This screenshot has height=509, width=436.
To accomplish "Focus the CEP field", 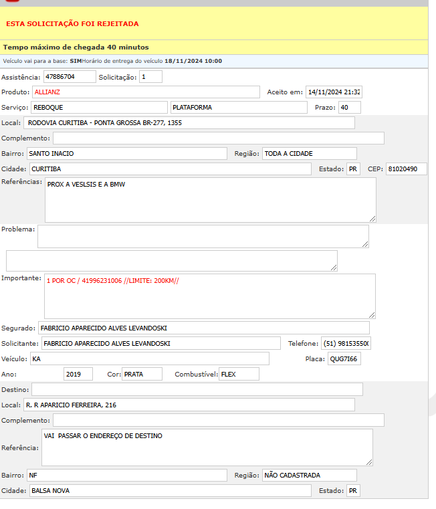I will pos(406,169).
